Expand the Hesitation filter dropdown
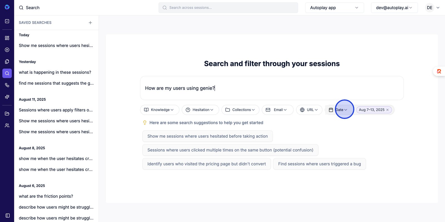 point(200,110)
